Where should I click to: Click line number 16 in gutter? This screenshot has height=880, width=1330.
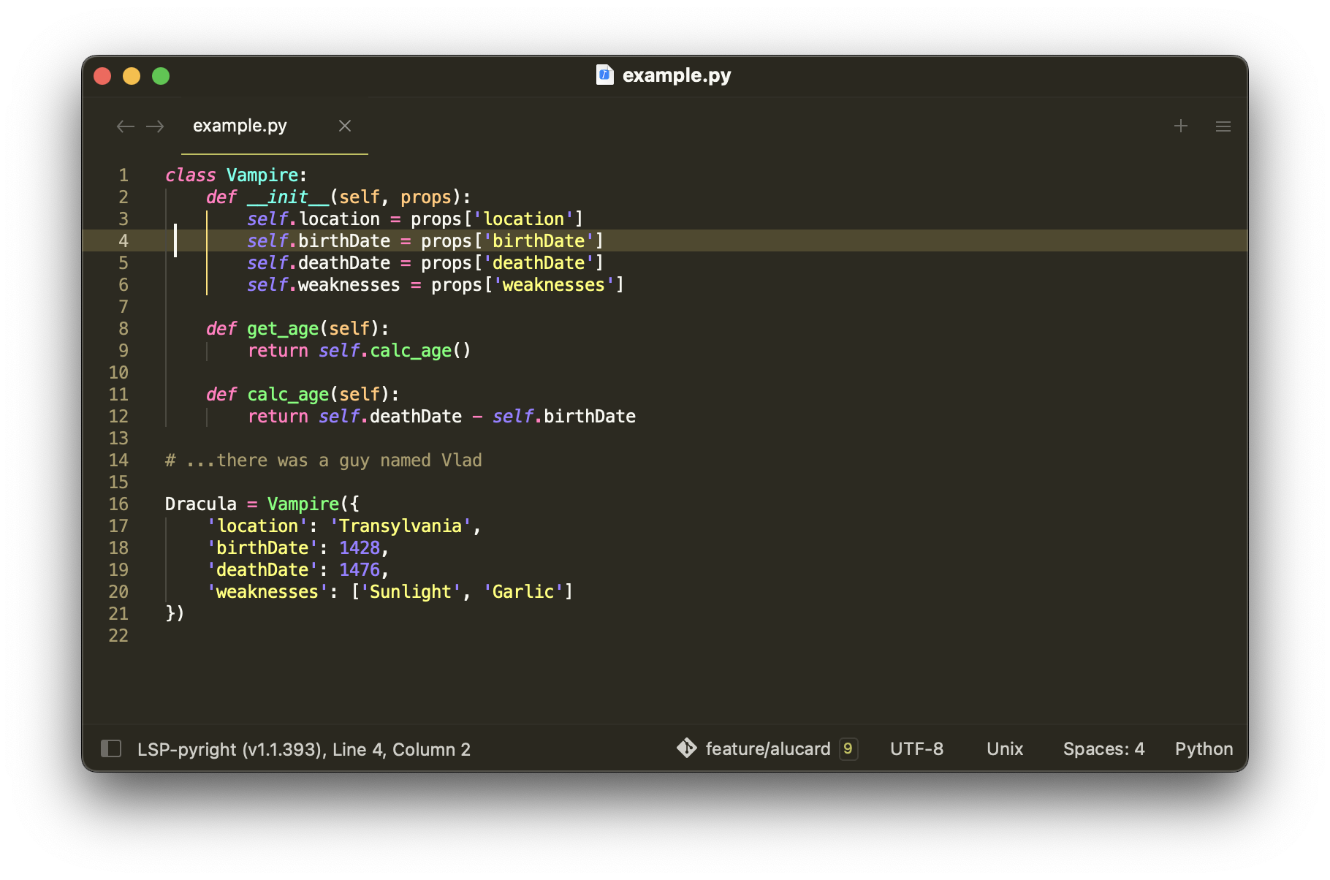pos(118,504)
